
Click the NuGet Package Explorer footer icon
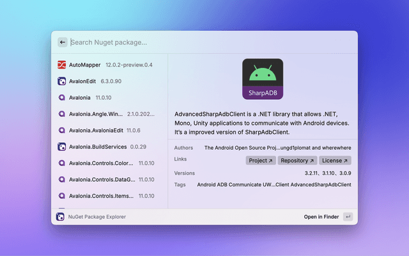(x=60, y=217)
